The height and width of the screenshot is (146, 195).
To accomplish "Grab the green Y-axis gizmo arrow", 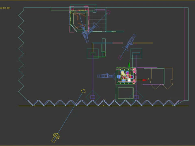I will [129, 64].
